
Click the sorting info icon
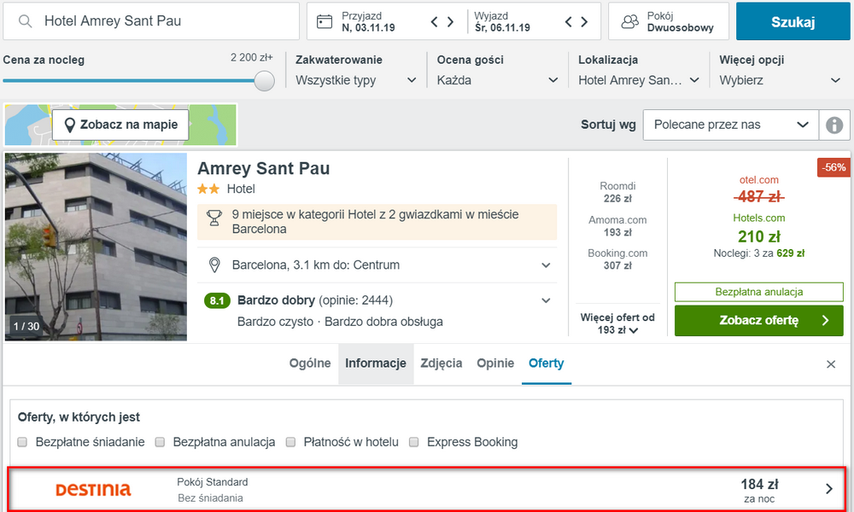[x=834, y=125]
